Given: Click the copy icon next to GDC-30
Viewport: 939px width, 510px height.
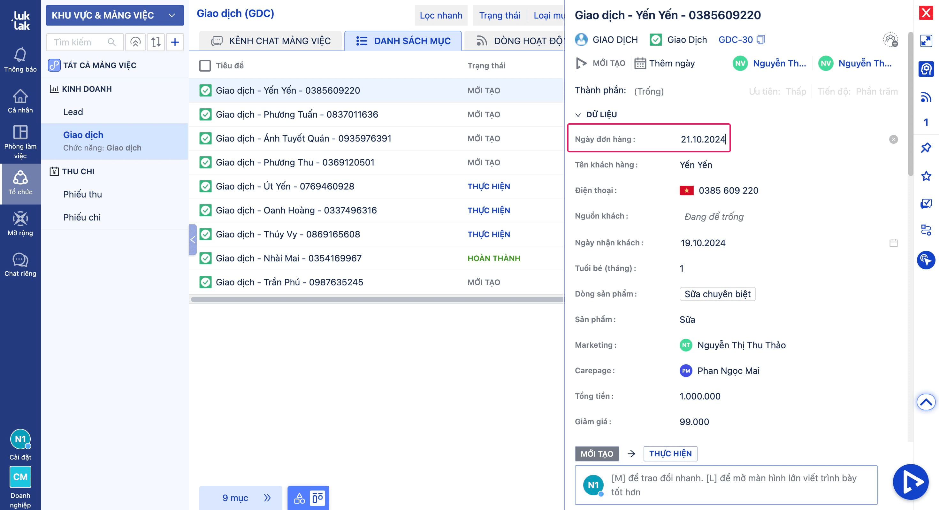Looking at the screenshot, I should pos(760,39).
